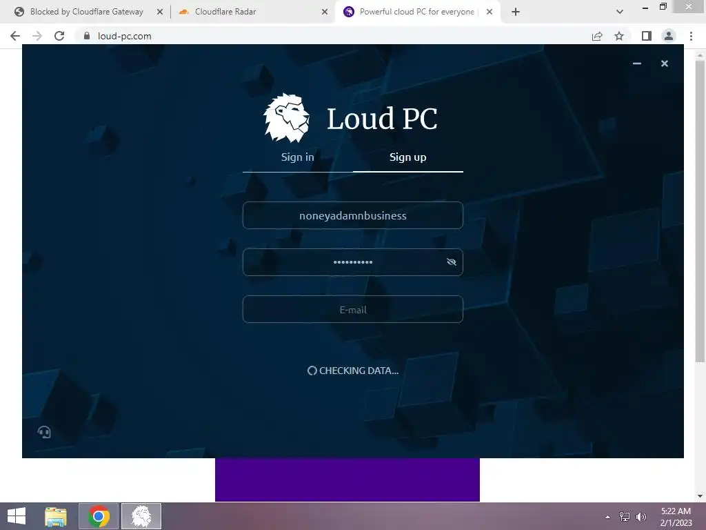Screen dimensions: 706x530
Task: Open the network status tray icon
Action: pos(625,517)
